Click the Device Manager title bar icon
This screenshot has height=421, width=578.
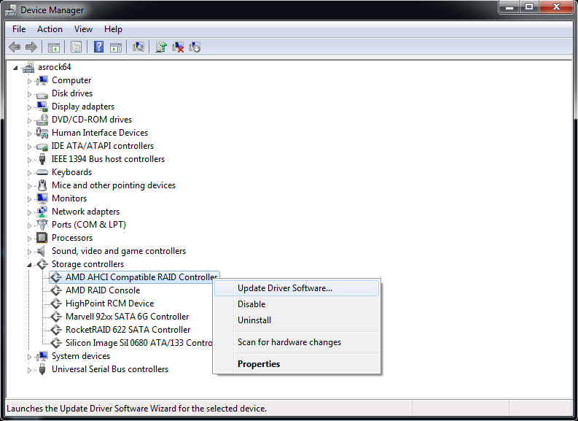(11, 10)
